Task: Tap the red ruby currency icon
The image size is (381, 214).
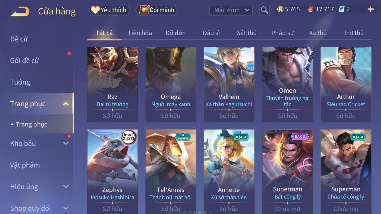Action: tap(311, 9)
